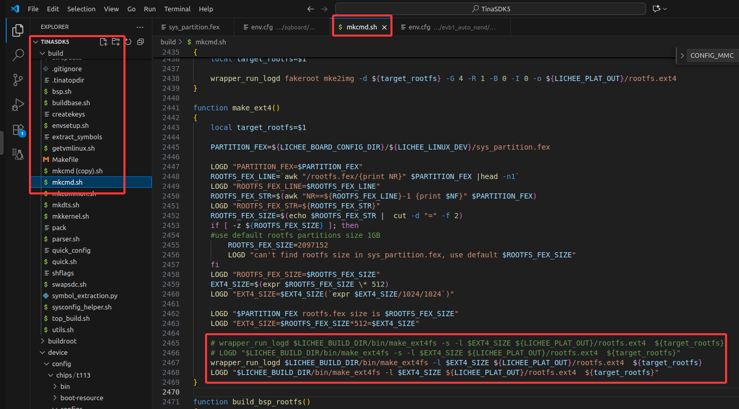The width and height of the screenshot is (739, 409).
Task: Open the Run and Debug view
Action: coord(18,105)
